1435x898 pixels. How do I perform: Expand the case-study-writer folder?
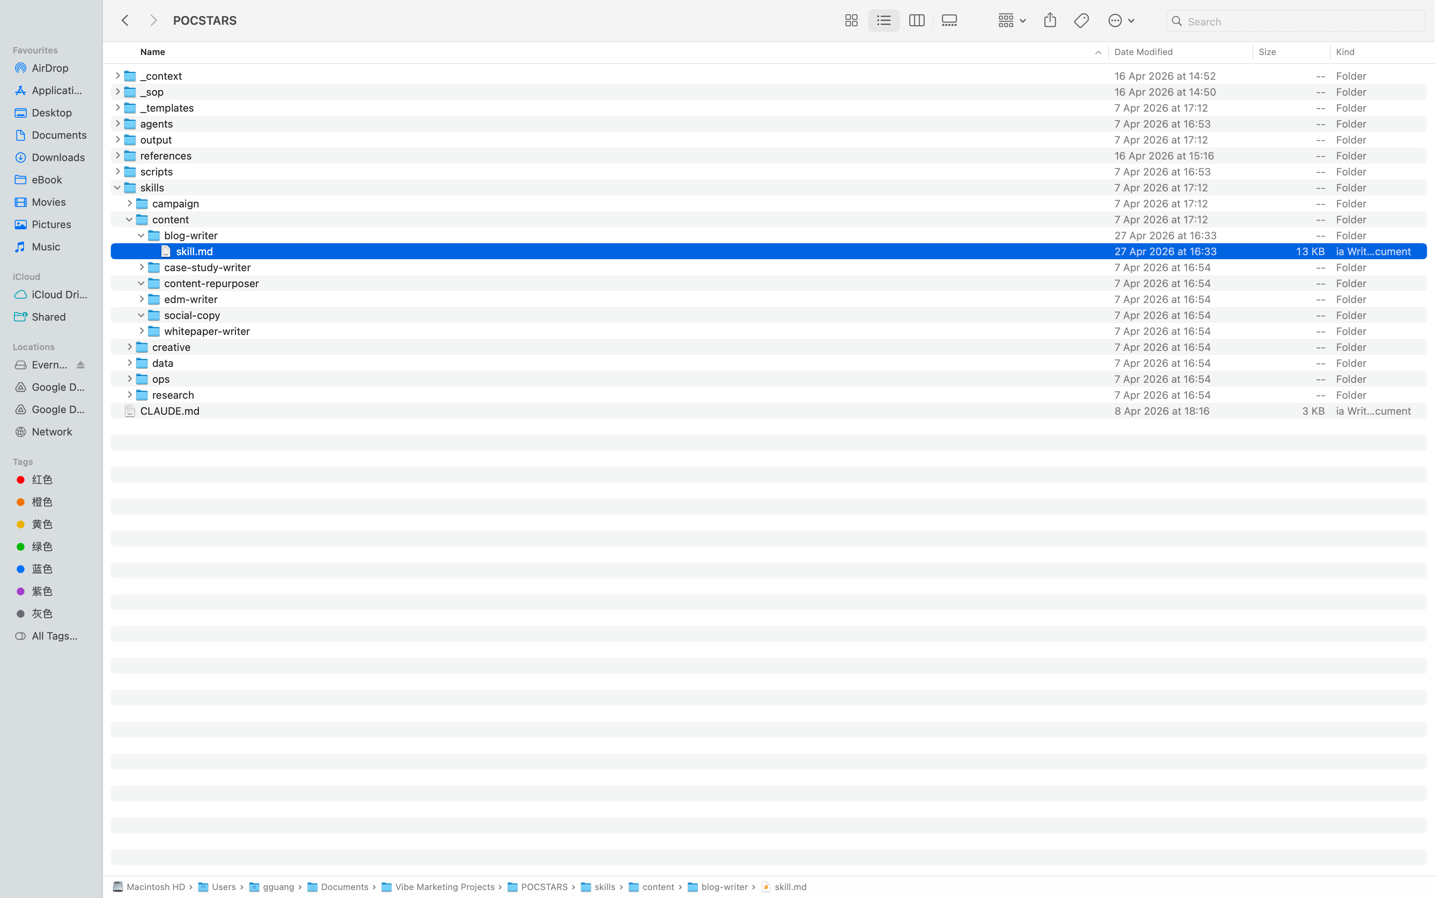click(141, 267)
